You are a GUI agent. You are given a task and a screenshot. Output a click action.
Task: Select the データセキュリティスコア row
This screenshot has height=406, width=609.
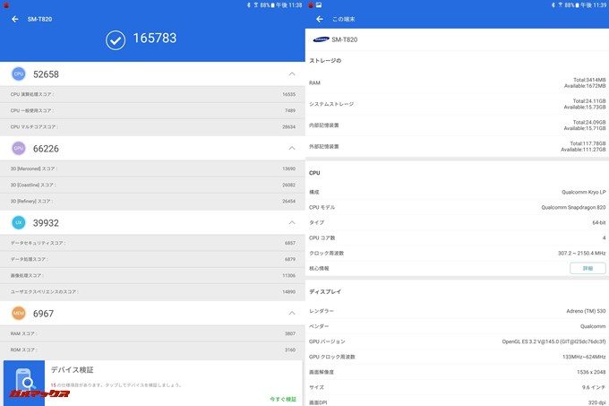pos(152,243)
